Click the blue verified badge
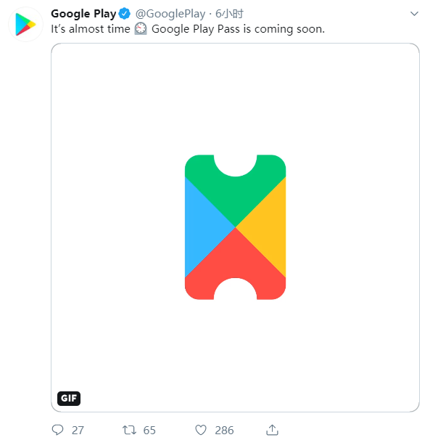The height and width of the screenshot is (440, 430). [x=124, y=14]
